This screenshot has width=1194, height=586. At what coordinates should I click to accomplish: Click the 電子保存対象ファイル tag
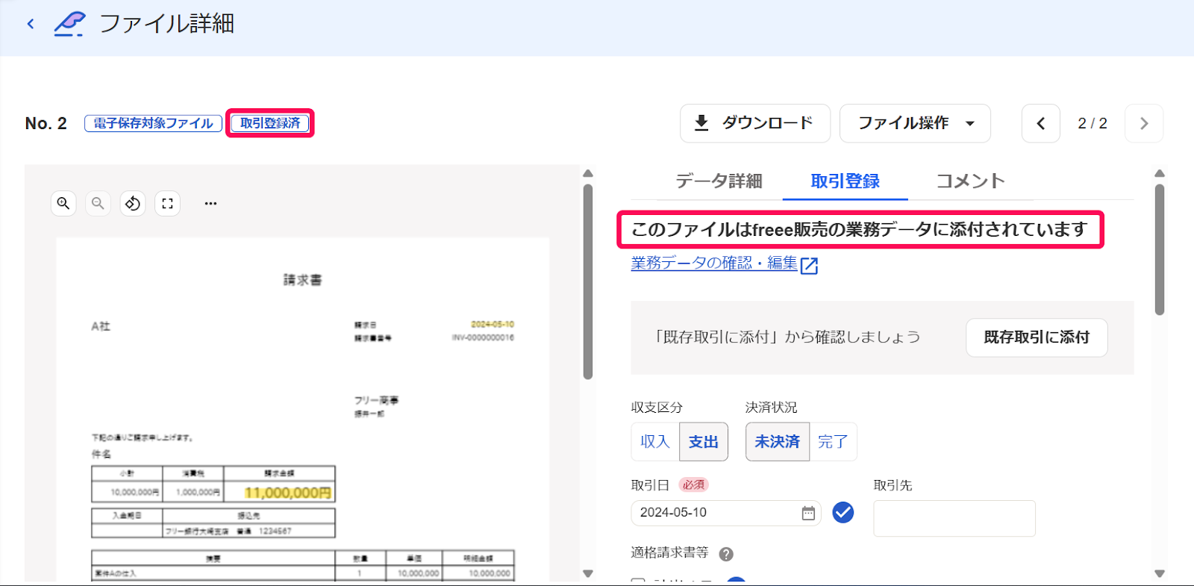click(x=153, y=123)
